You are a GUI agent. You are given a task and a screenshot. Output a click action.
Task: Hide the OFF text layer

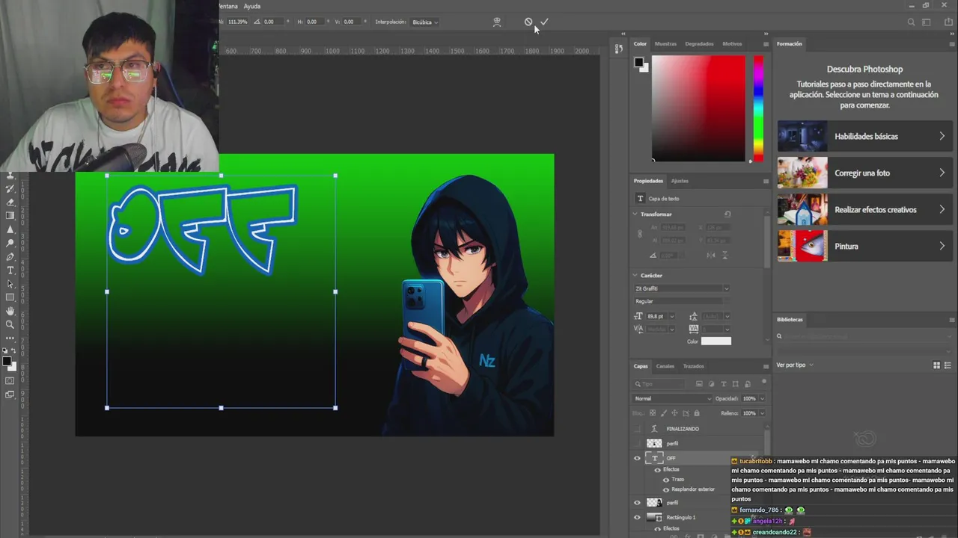(637, 458)
